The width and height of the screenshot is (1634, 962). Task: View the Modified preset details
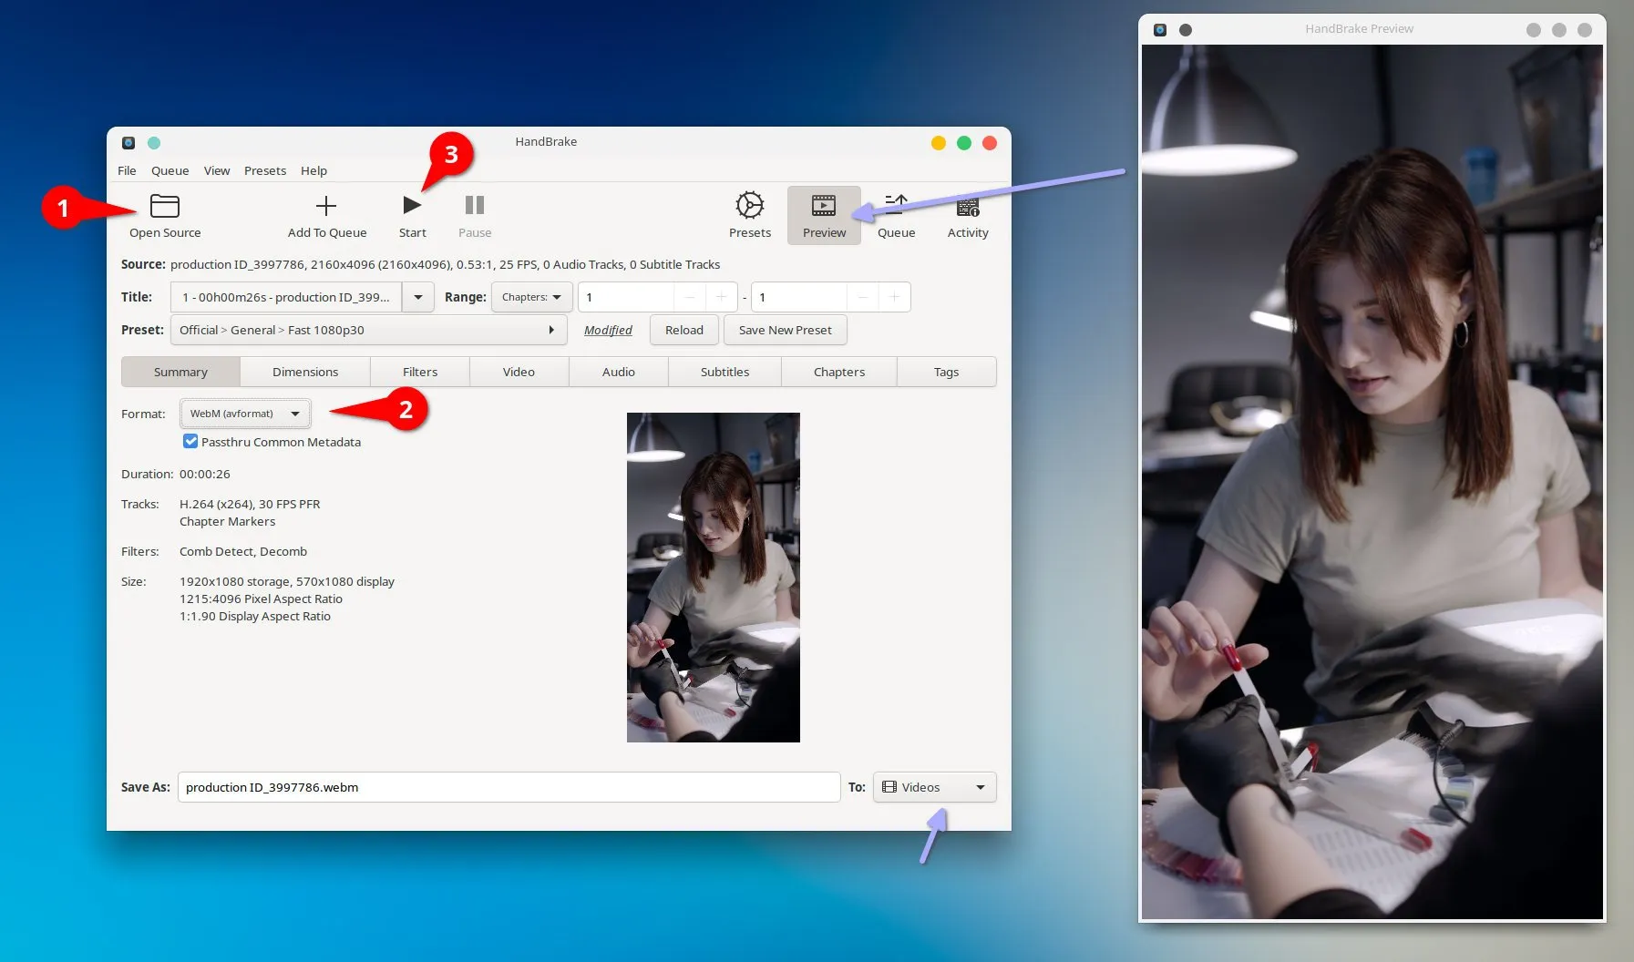tap(608, 330)
